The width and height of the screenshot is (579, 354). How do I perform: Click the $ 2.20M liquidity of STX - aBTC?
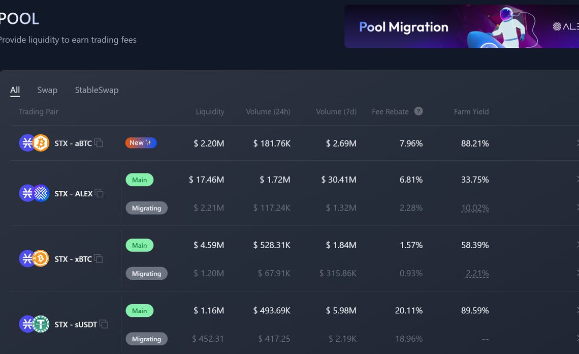point(209,143)
